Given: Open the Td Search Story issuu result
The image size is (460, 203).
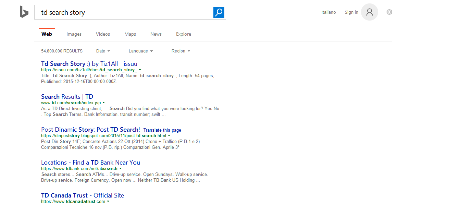Looking at the screenshot, I should [x=89, y=64].
